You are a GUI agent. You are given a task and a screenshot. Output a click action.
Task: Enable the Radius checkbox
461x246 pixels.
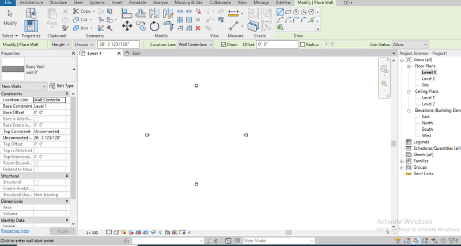tap(303, 45)
